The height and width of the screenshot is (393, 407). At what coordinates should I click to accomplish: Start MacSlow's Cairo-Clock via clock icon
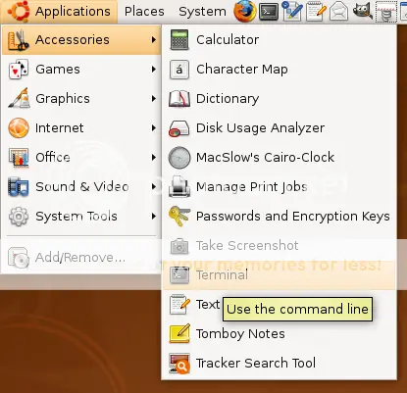(x=179, y=158)
